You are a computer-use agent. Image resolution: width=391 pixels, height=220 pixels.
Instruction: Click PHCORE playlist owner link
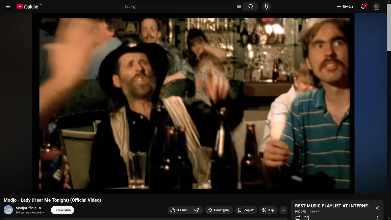pos(300,211)
